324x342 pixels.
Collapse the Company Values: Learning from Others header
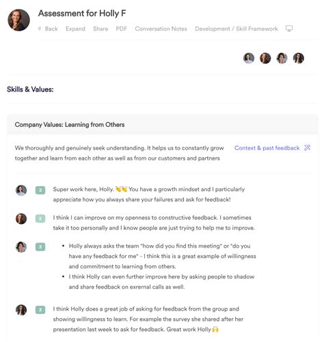[162, 125]
